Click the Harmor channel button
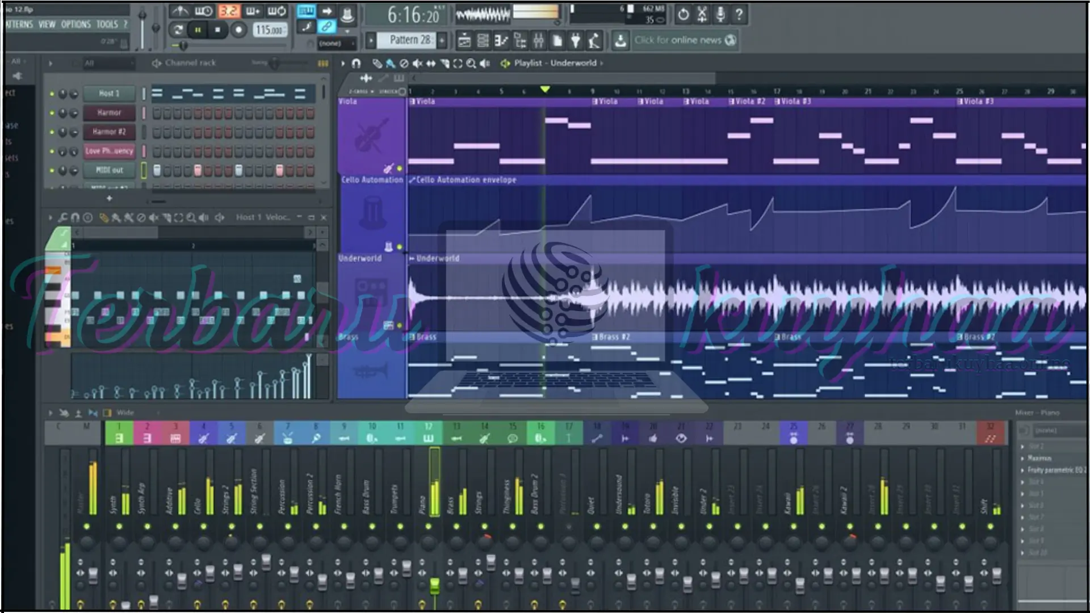Screen dimensions: 1090x613 109,113
